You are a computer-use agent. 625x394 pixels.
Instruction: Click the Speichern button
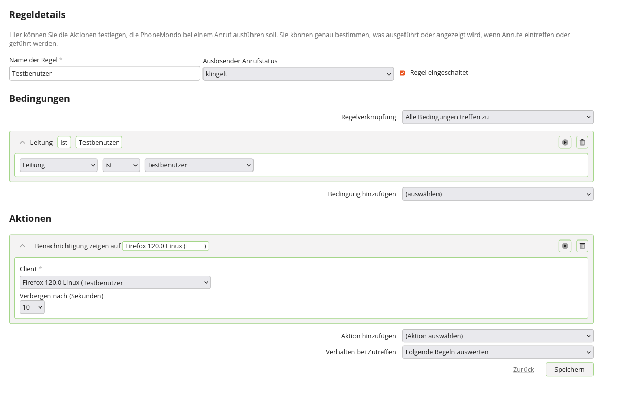pyautogui.click(x=569, y=369)
